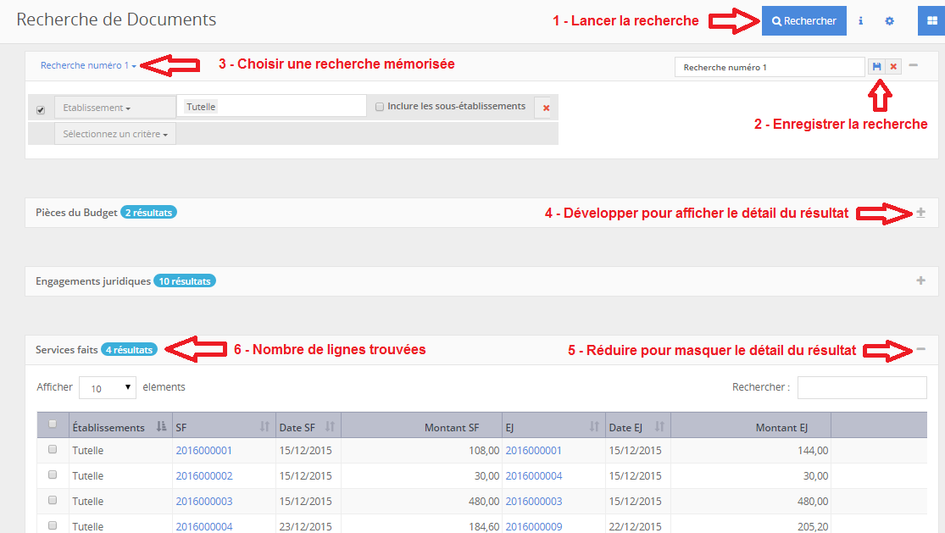Toggle the select-all checkbox in table header
945x533 pixels.
pyautogui.click(x=53, y=424)
